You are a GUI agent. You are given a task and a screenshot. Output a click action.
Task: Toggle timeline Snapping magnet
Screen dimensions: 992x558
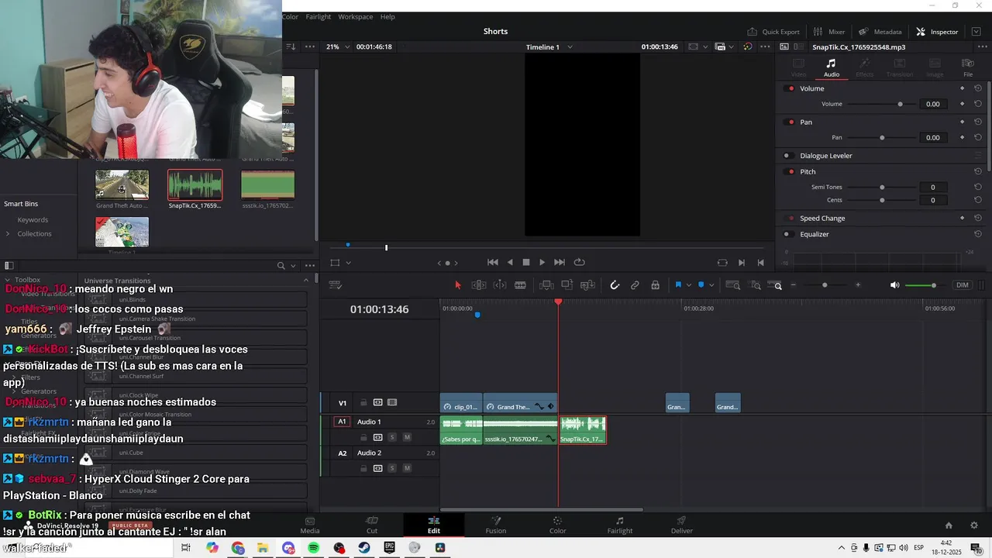615,285
